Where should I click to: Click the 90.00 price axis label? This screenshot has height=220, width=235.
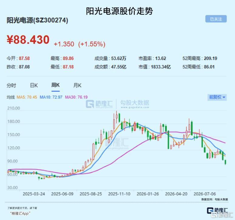[12, 161]
